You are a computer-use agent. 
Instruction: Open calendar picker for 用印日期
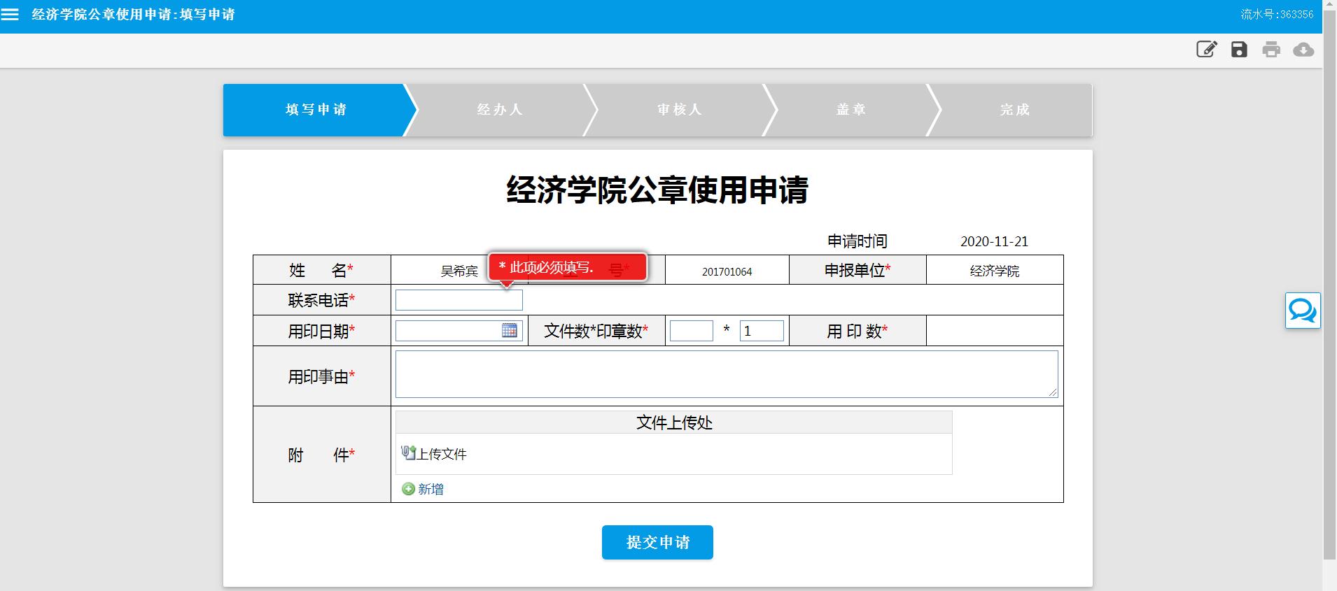pyautogui.click(x=510, y=331)
